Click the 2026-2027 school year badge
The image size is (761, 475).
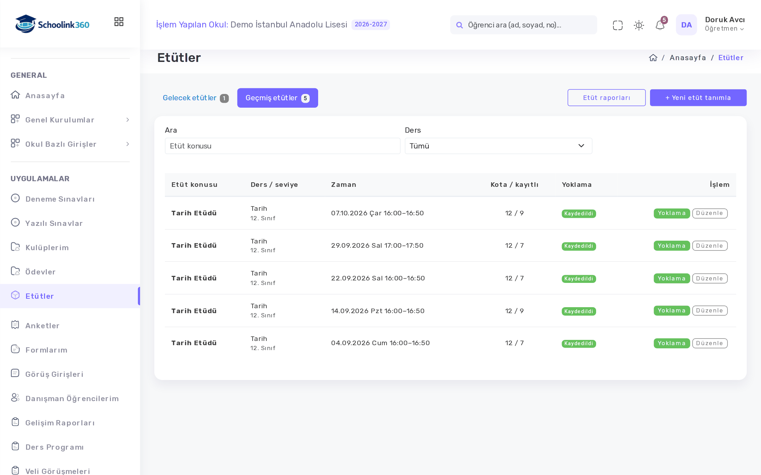371,25
